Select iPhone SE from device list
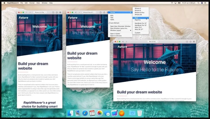Image resolution: width=210 pixels, height=119 pixels. (141, 15)
